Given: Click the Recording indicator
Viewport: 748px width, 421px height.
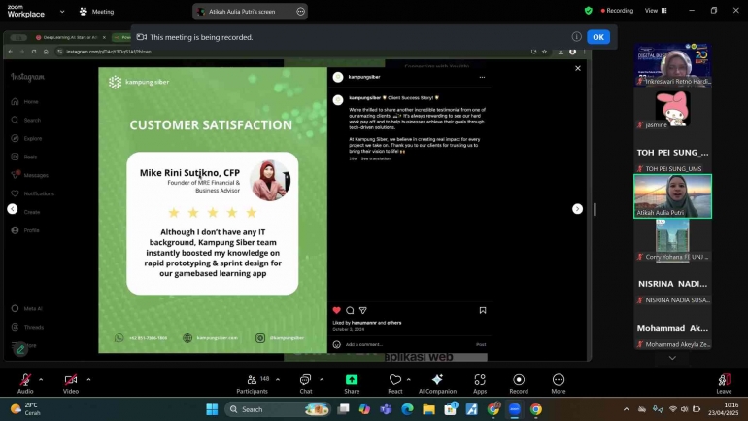Looking at the screenshot, I should coord(617,11).
